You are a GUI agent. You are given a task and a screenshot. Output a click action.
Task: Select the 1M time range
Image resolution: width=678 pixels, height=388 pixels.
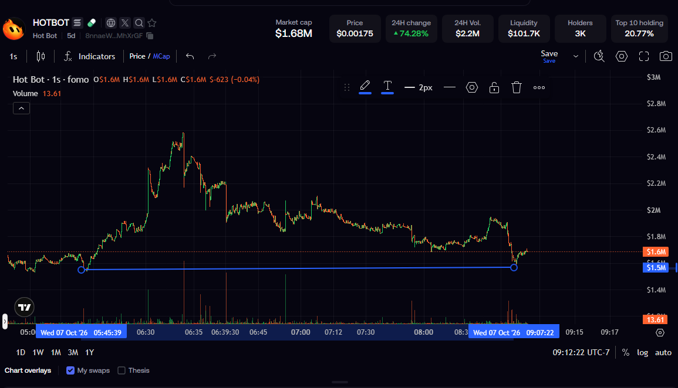(56, 353)
